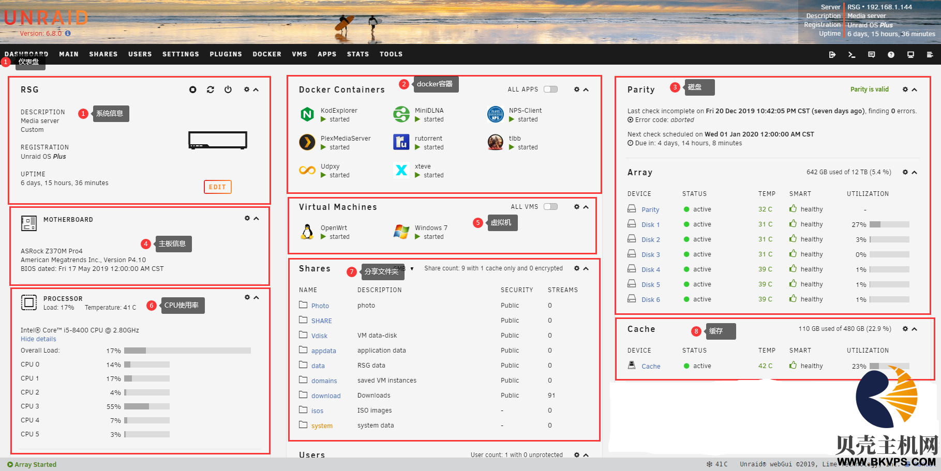The image size is (941, 471).
Task: Open the SETTINGS tab
Action: [x=181, y=54]
